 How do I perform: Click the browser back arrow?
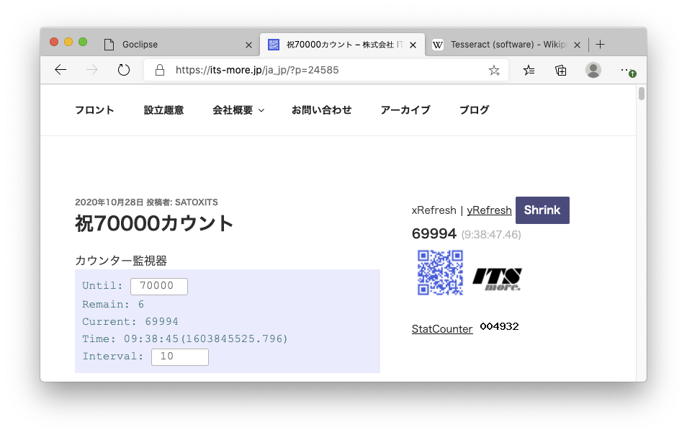point(60,70)
